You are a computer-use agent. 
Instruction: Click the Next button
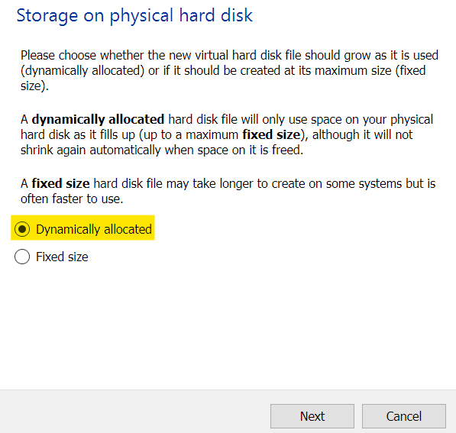[x=312, y=416]
